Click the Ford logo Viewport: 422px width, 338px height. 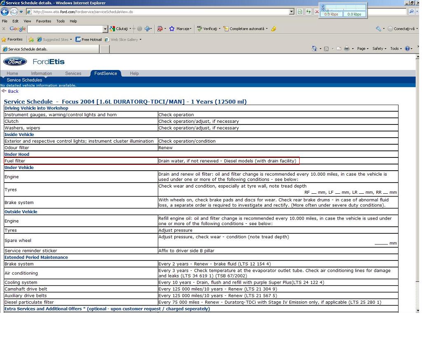15,62
